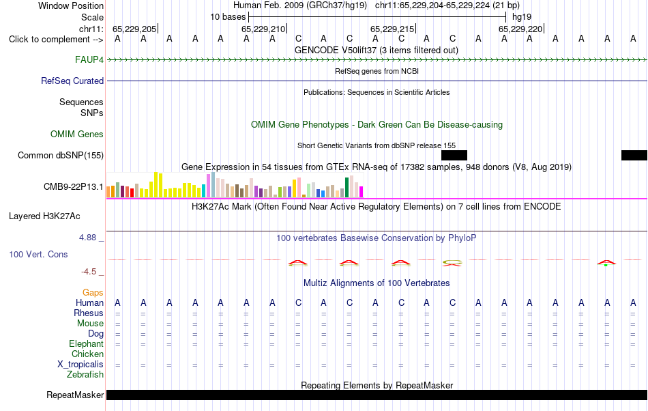Screen dimensions: 648x411
Task: Click the Rhesus alignment row label
Action: click(89, 313)
